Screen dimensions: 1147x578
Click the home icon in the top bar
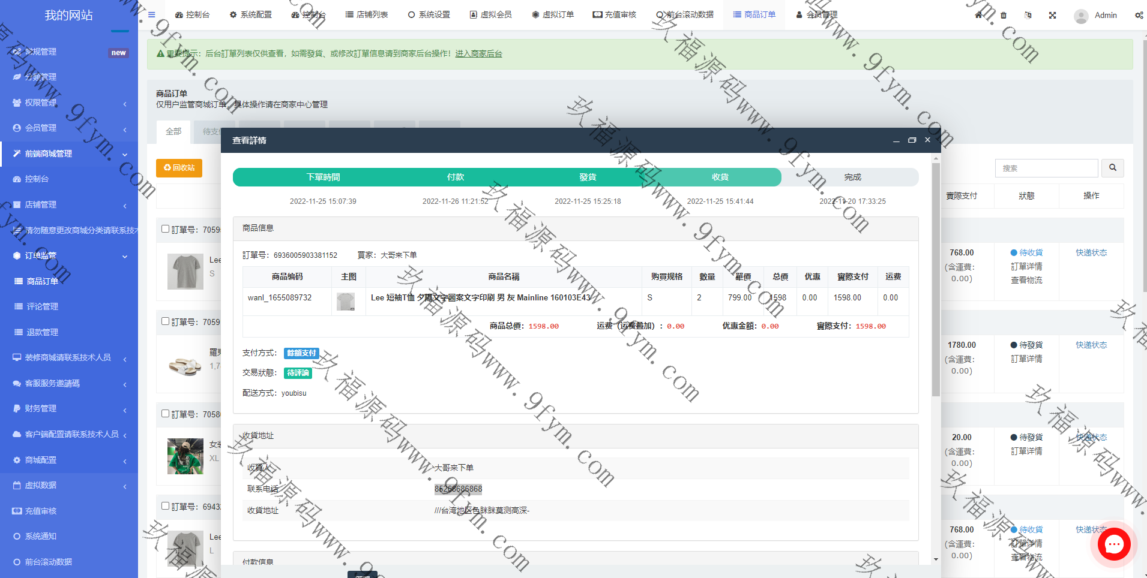(979, 15)
